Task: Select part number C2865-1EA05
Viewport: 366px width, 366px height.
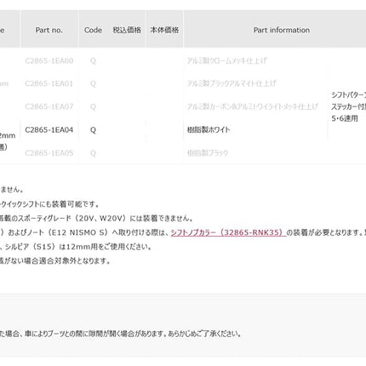Action: tap(49, 153)
